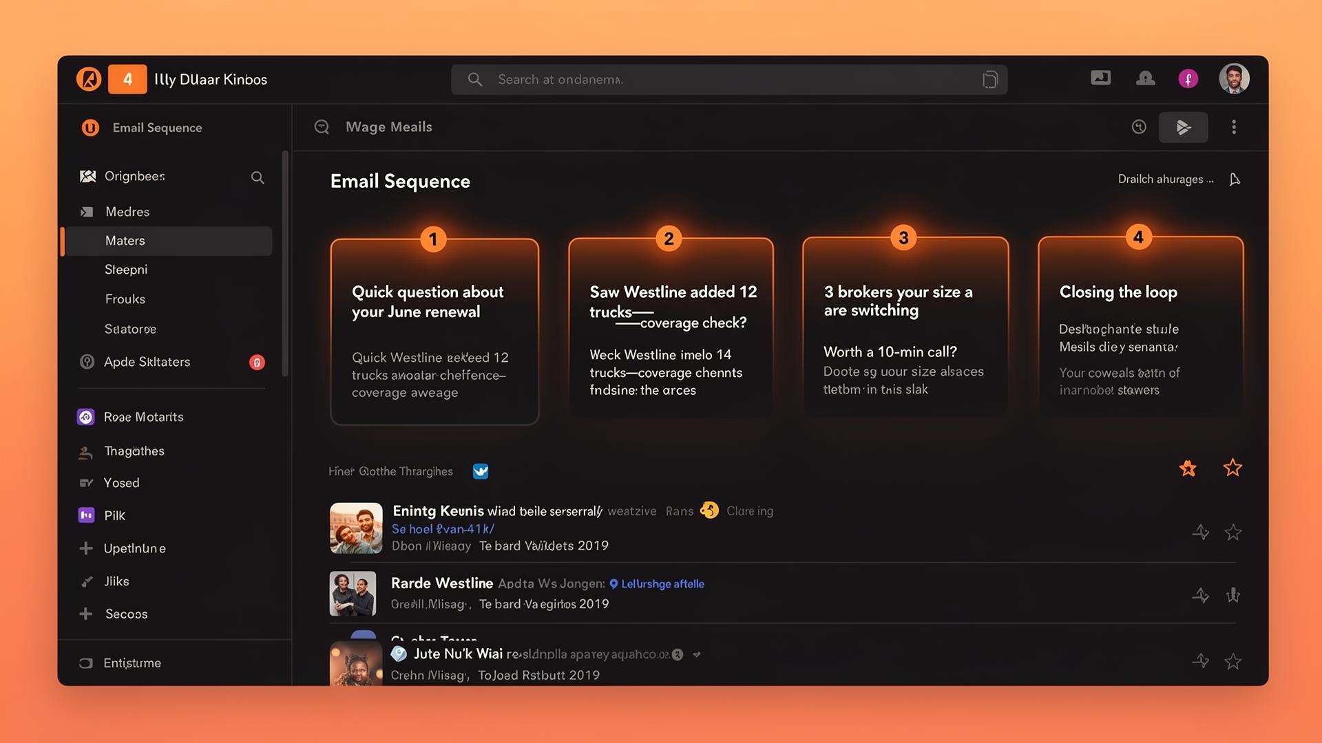
Task: Click the Jiiks brush icon
Action: coord(87,582)
